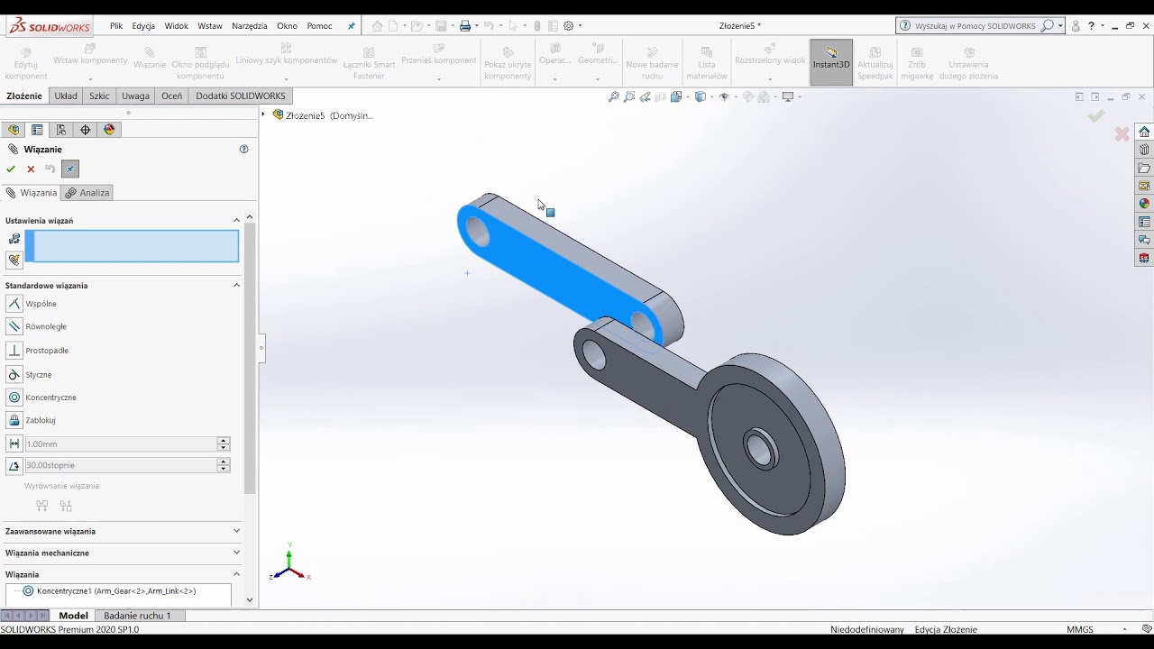Click Wstaw komponenty in the ribbon
1154x649 pixels.
(x=90, y=54)
